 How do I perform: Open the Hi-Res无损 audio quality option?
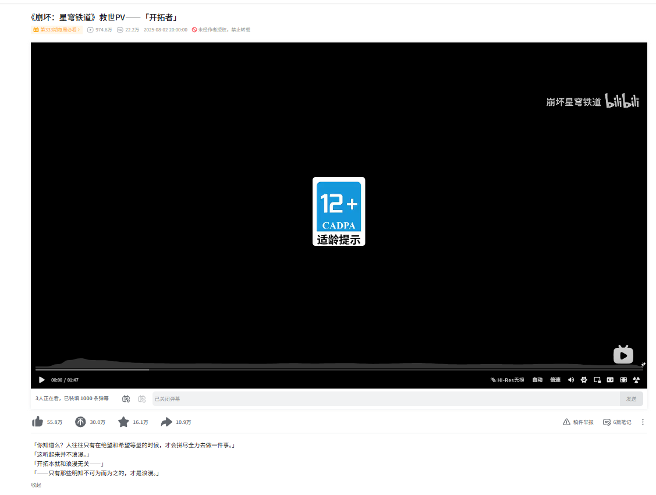pos(507,380)
